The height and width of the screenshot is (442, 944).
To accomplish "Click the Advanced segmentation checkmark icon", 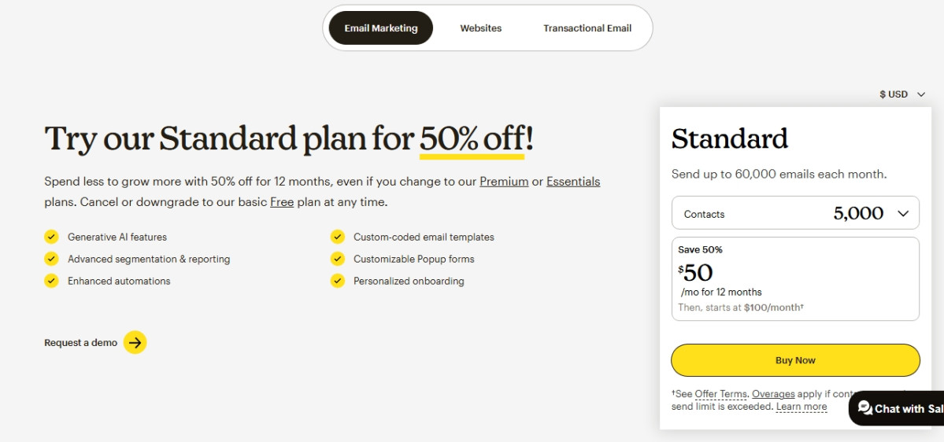I will tap(51, 259).
